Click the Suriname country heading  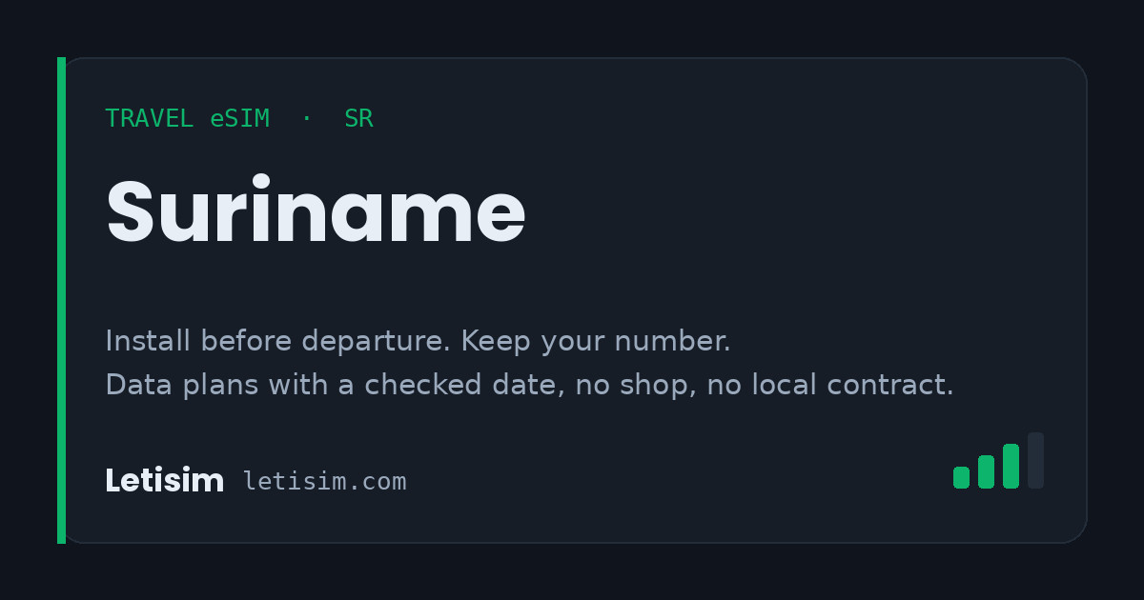coord(316,212)
